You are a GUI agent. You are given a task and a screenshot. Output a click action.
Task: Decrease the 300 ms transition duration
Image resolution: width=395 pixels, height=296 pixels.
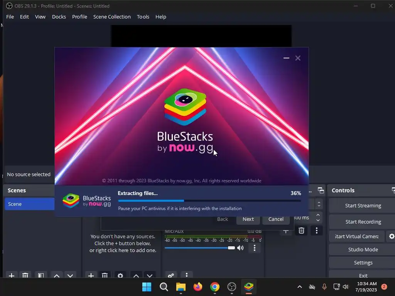click(318, 220)
